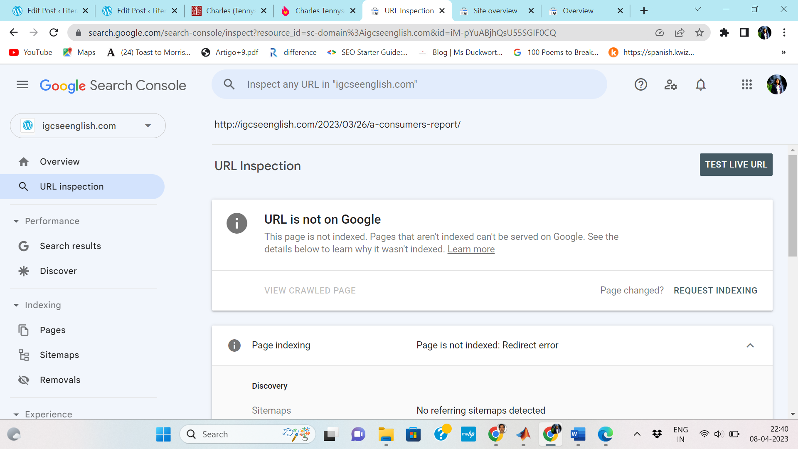Click REQUEST INDEXING
The width and height of the screenshot is (798, 449).
point(715,291)
